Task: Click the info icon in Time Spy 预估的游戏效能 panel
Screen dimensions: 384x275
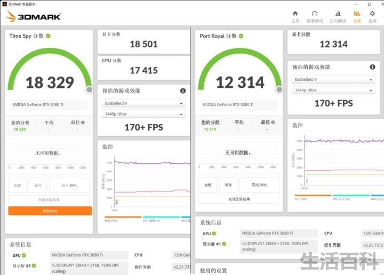Action: click(183, 90)
